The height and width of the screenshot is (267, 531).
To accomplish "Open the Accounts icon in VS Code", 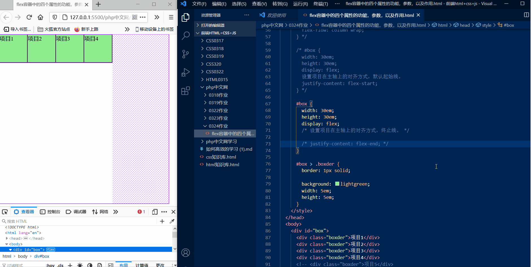I will [x=186, y=253].
